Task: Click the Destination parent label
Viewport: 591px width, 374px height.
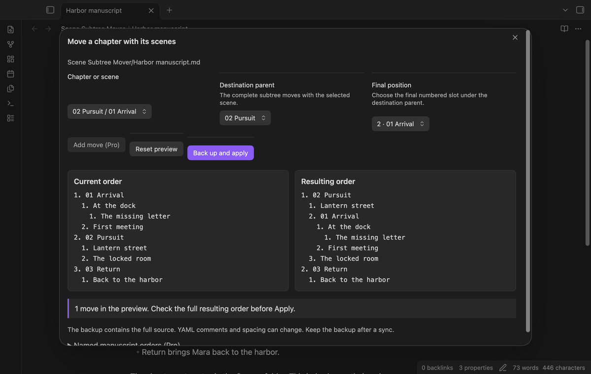Action: point(247,85)
